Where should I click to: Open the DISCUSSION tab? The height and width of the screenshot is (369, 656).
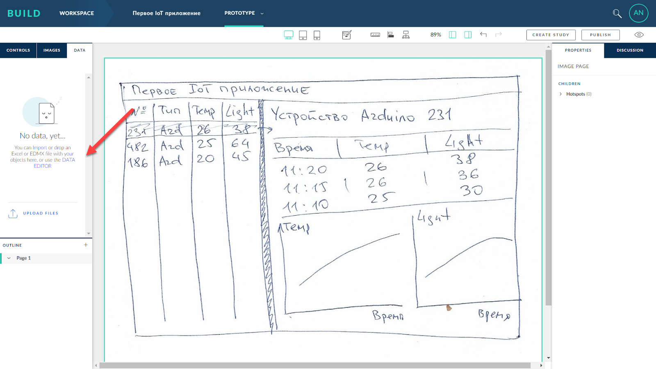(x=629, y=50)
